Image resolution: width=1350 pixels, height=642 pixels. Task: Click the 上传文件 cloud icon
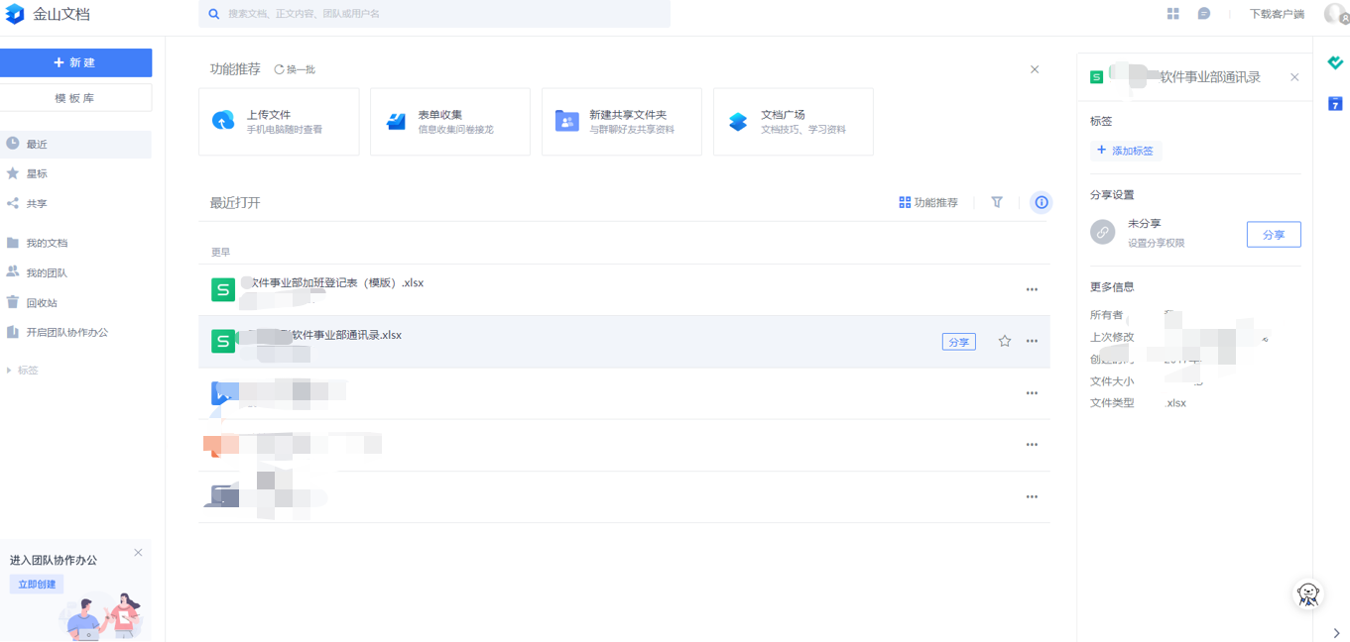pyautogui.click(x=223, y=121)
